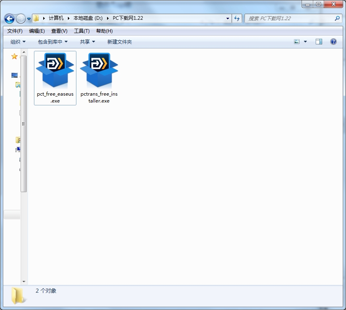Click the folder icon in details pane

18,296
